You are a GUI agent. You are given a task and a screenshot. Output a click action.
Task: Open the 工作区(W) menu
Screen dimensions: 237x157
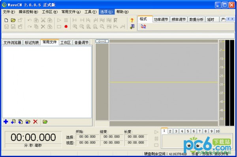coord(50,12)
